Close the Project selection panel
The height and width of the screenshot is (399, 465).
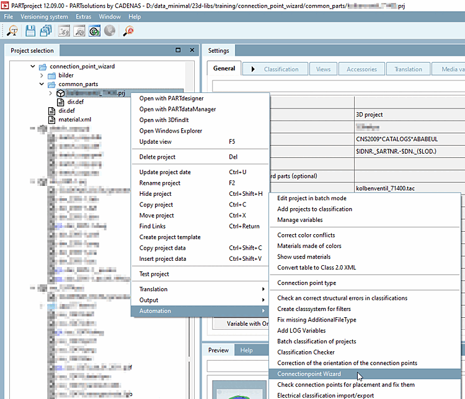[x=192, y=50]
